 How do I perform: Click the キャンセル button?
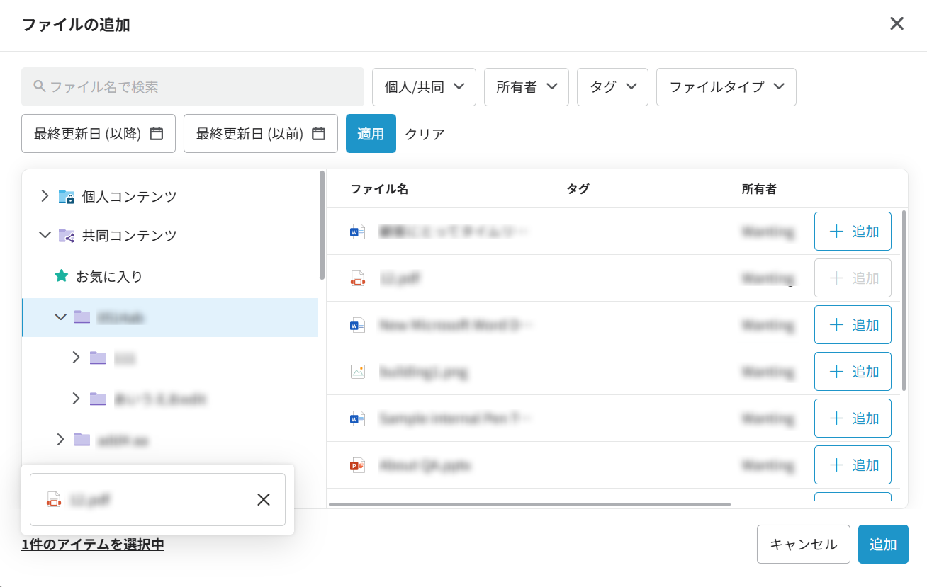(x=804, y=544)
